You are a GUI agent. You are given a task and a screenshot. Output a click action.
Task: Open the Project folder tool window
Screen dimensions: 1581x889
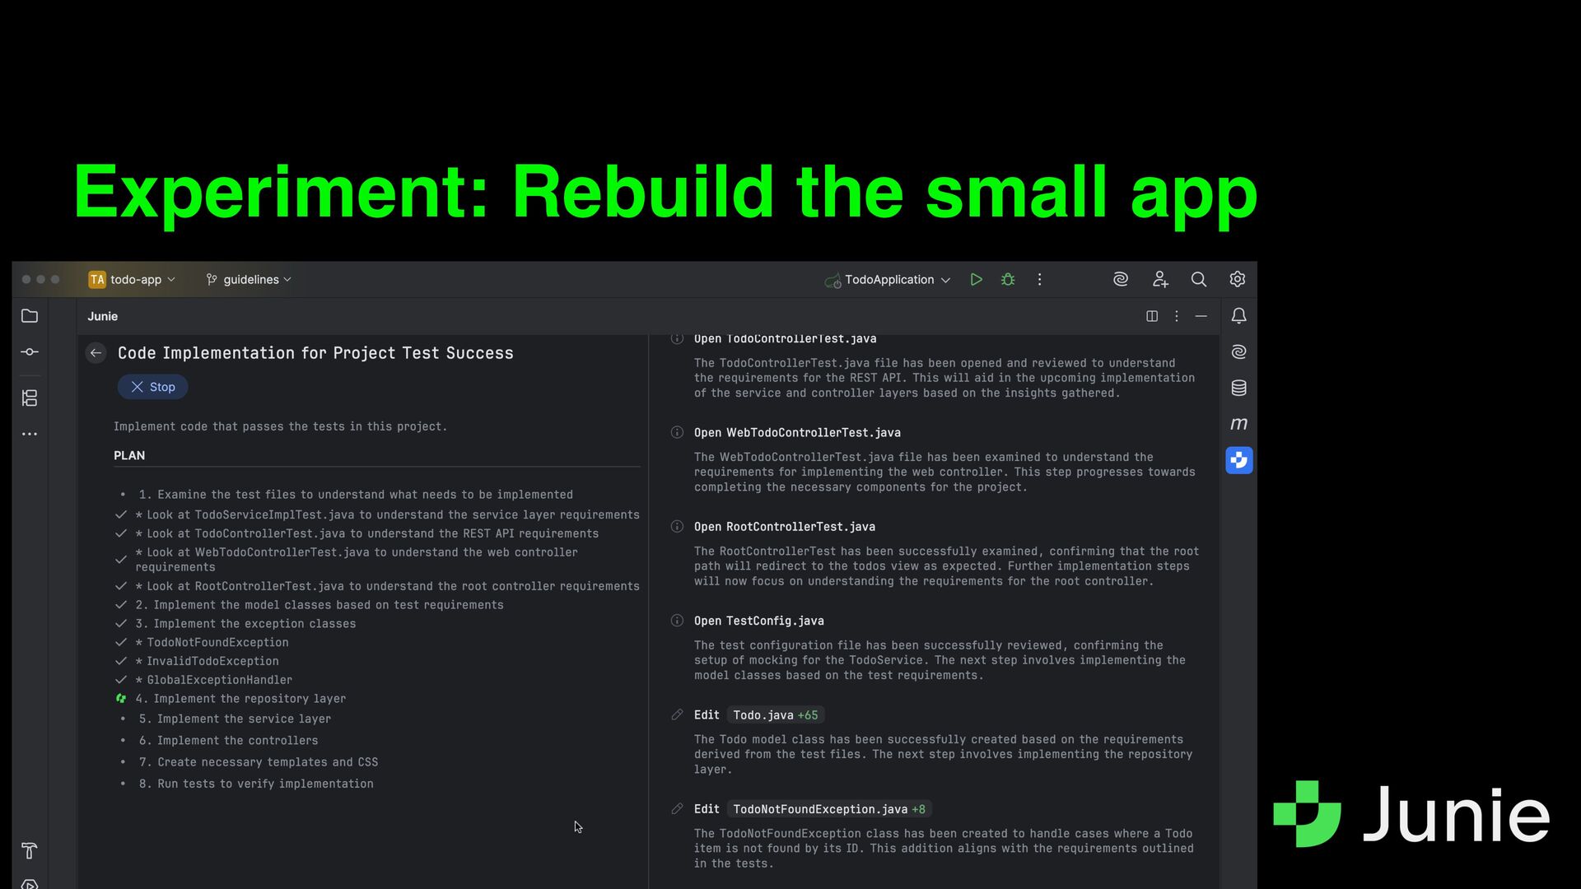(30, 316)
